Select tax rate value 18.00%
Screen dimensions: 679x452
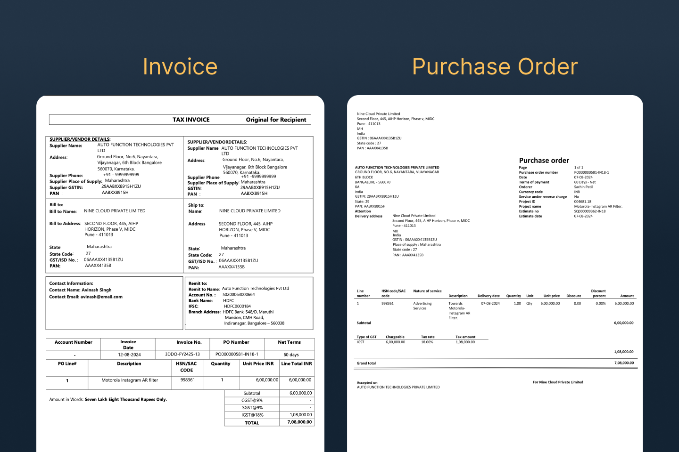coord(427,342)
